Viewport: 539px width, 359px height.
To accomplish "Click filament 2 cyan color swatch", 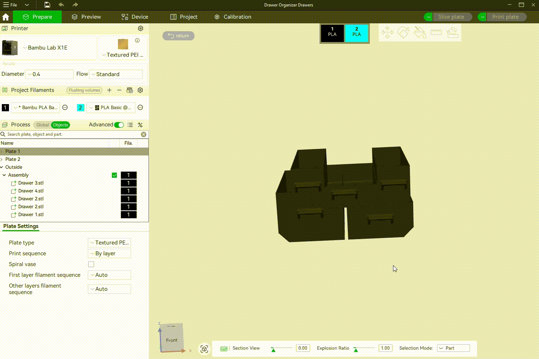I will (80, 107).
